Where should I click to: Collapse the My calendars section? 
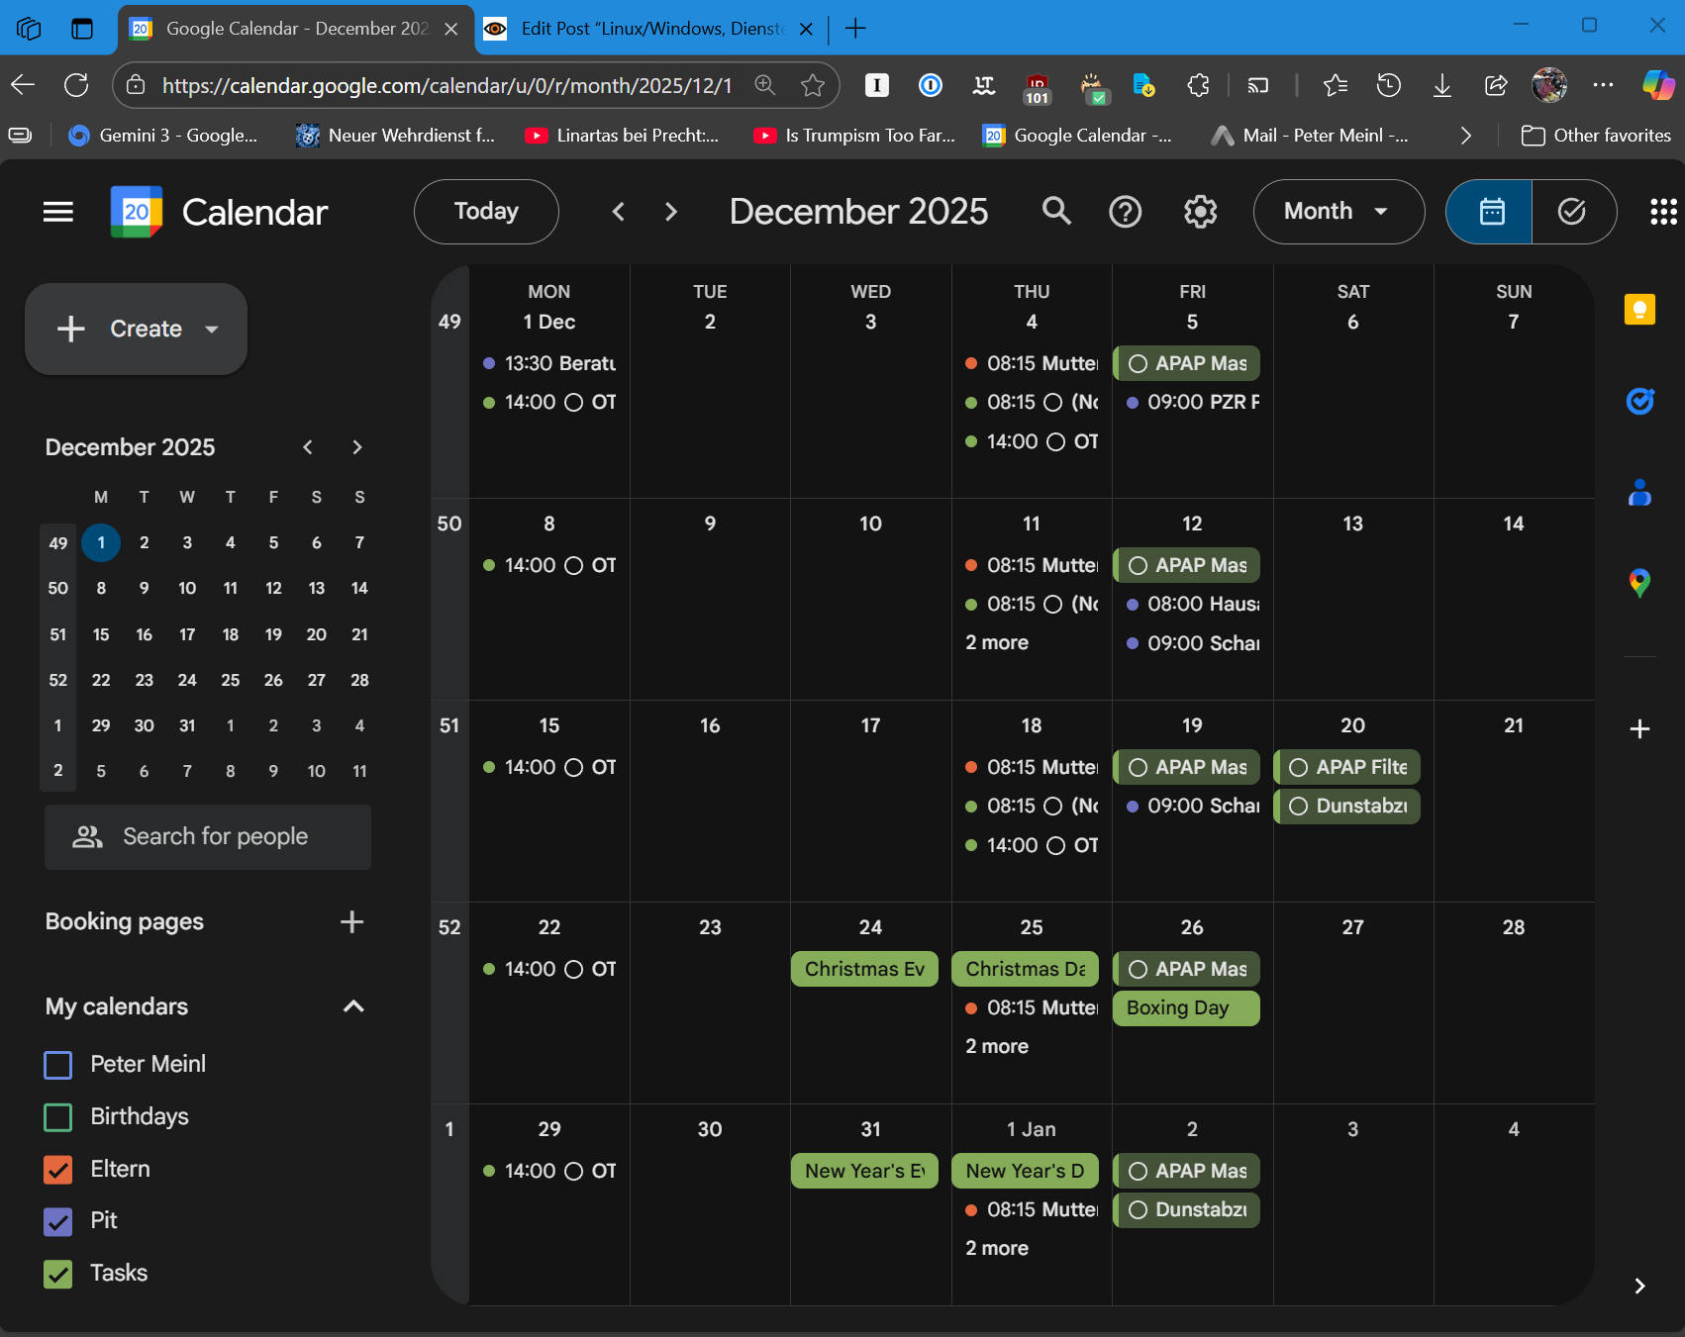(353, 1006)
